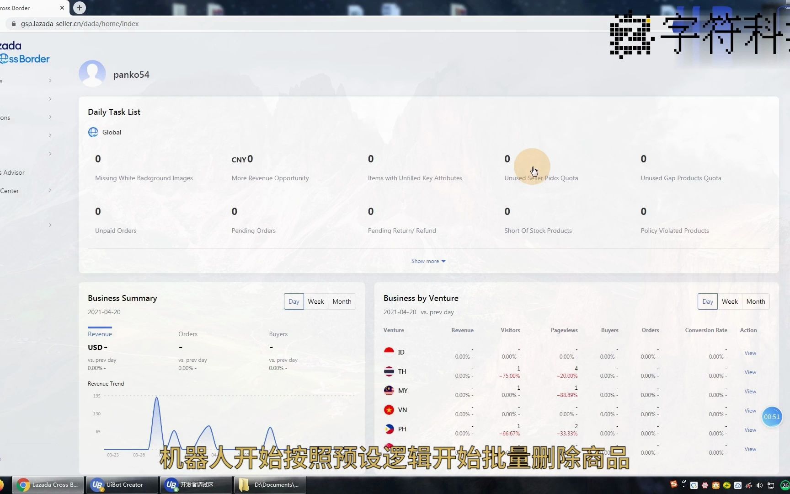Open the Global region selector icon
This screenshot has width=790, height=494.
93,132
